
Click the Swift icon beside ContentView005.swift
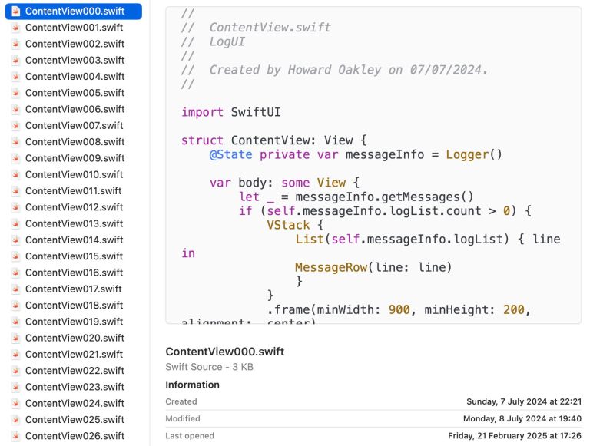[x=15, y=93]
